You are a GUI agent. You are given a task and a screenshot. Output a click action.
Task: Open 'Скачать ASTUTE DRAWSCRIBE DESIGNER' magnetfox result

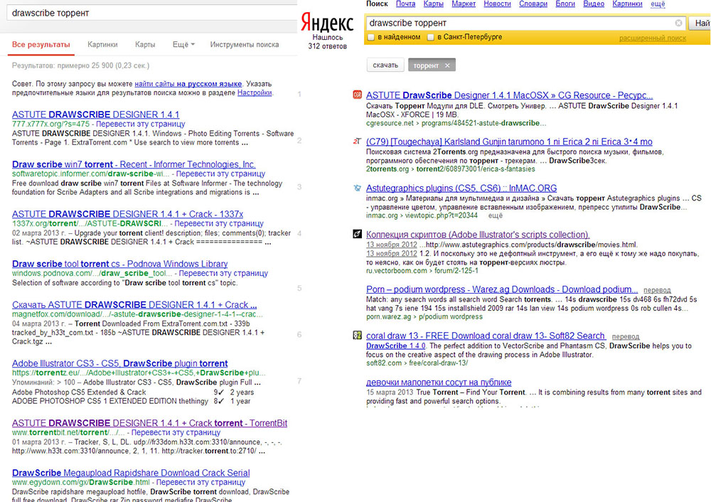134,305
